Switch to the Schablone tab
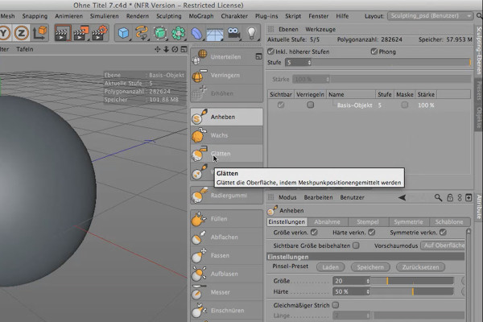 coord(449,222)
